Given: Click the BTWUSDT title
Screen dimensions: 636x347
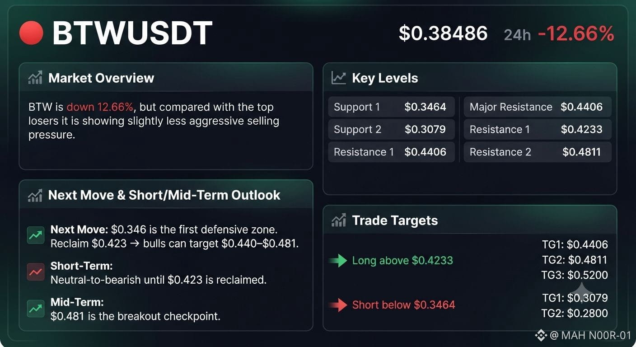Looking at the screenshot, I should point(132,33).
